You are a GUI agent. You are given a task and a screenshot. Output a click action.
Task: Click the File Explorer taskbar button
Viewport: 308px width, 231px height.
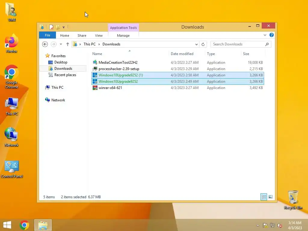(x=43, y=225)
